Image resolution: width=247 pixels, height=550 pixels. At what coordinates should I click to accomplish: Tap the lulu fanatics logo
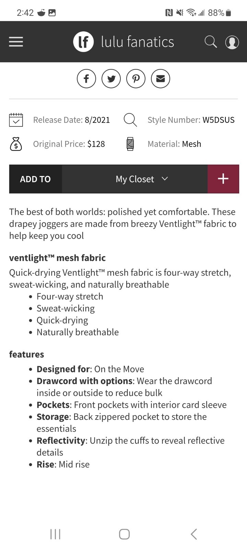83,42
